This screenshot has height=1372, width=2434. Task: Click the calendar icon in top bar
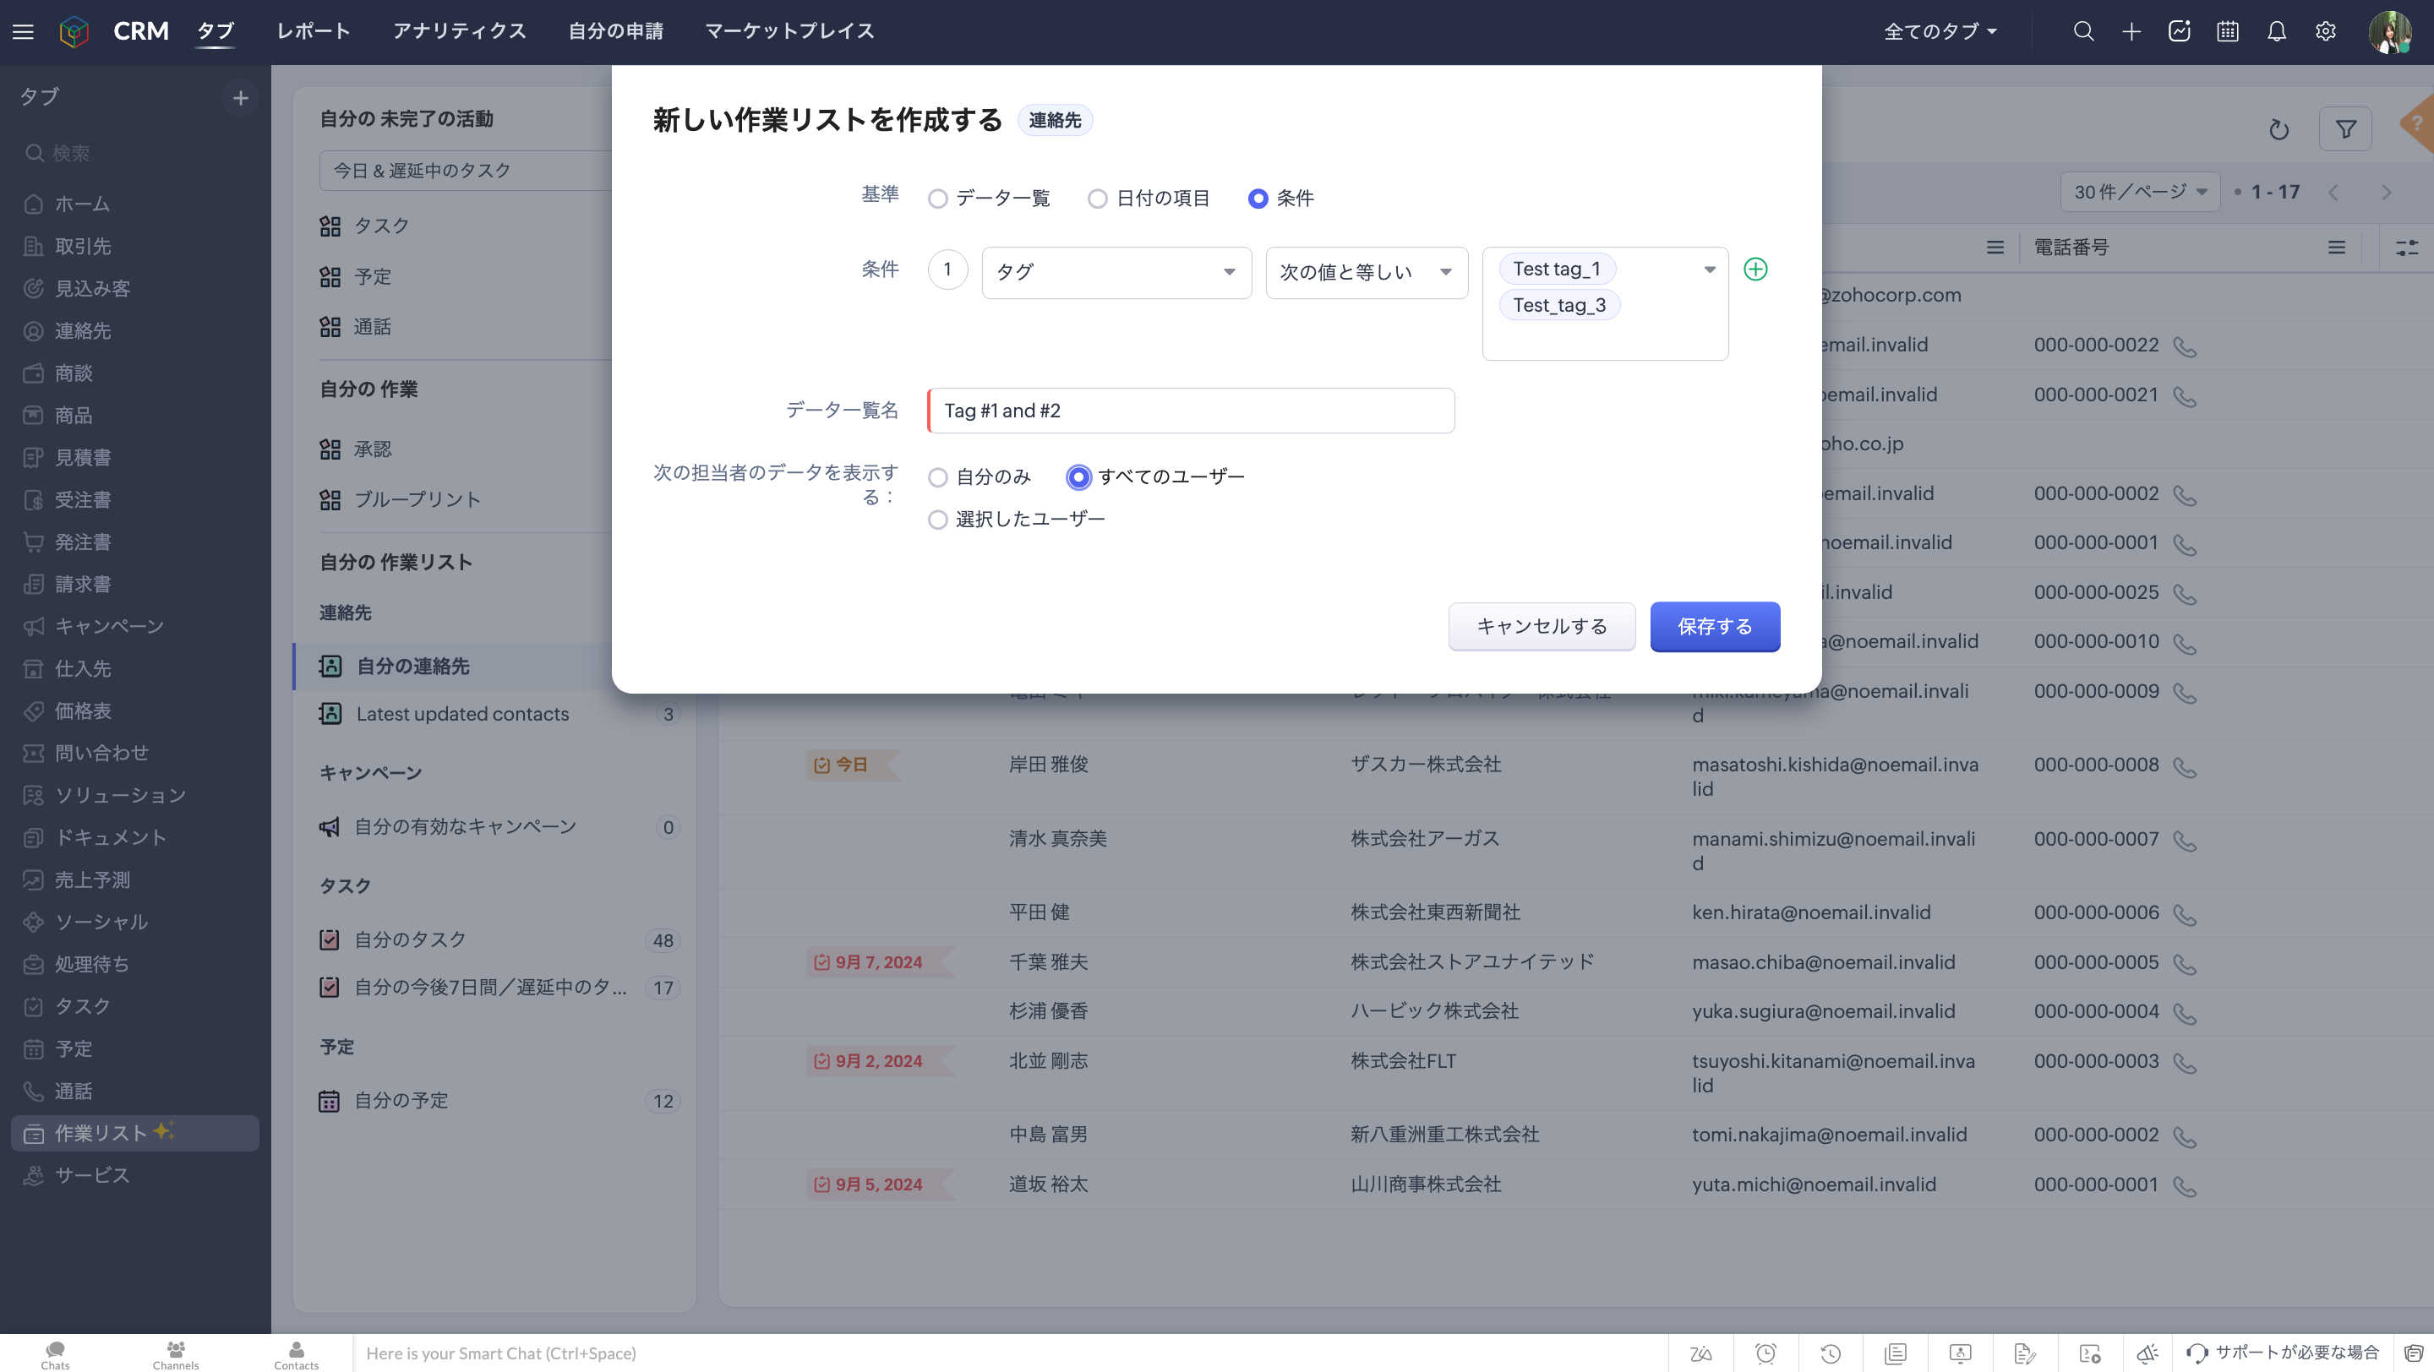pos(2227,31)
